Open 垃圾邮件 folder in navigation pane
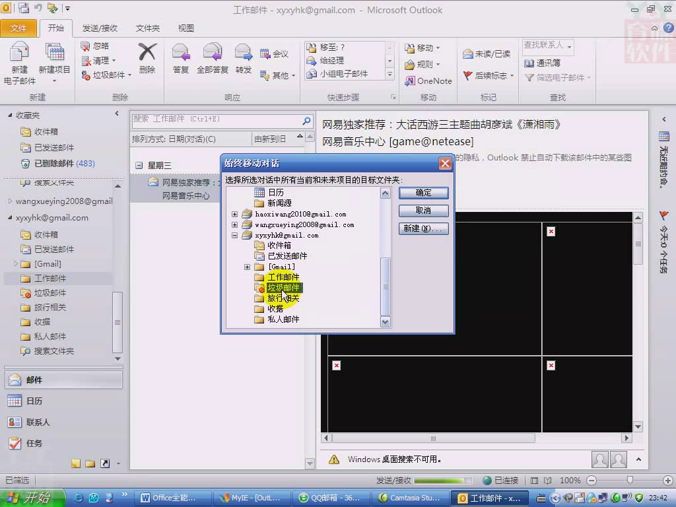This screenshot has width=676, height=507. point(44,292)
